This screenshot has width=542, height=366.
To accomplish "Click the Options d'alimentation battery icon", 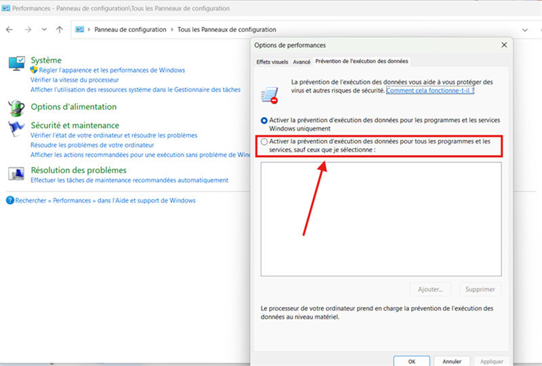I will tap(16, 108).
